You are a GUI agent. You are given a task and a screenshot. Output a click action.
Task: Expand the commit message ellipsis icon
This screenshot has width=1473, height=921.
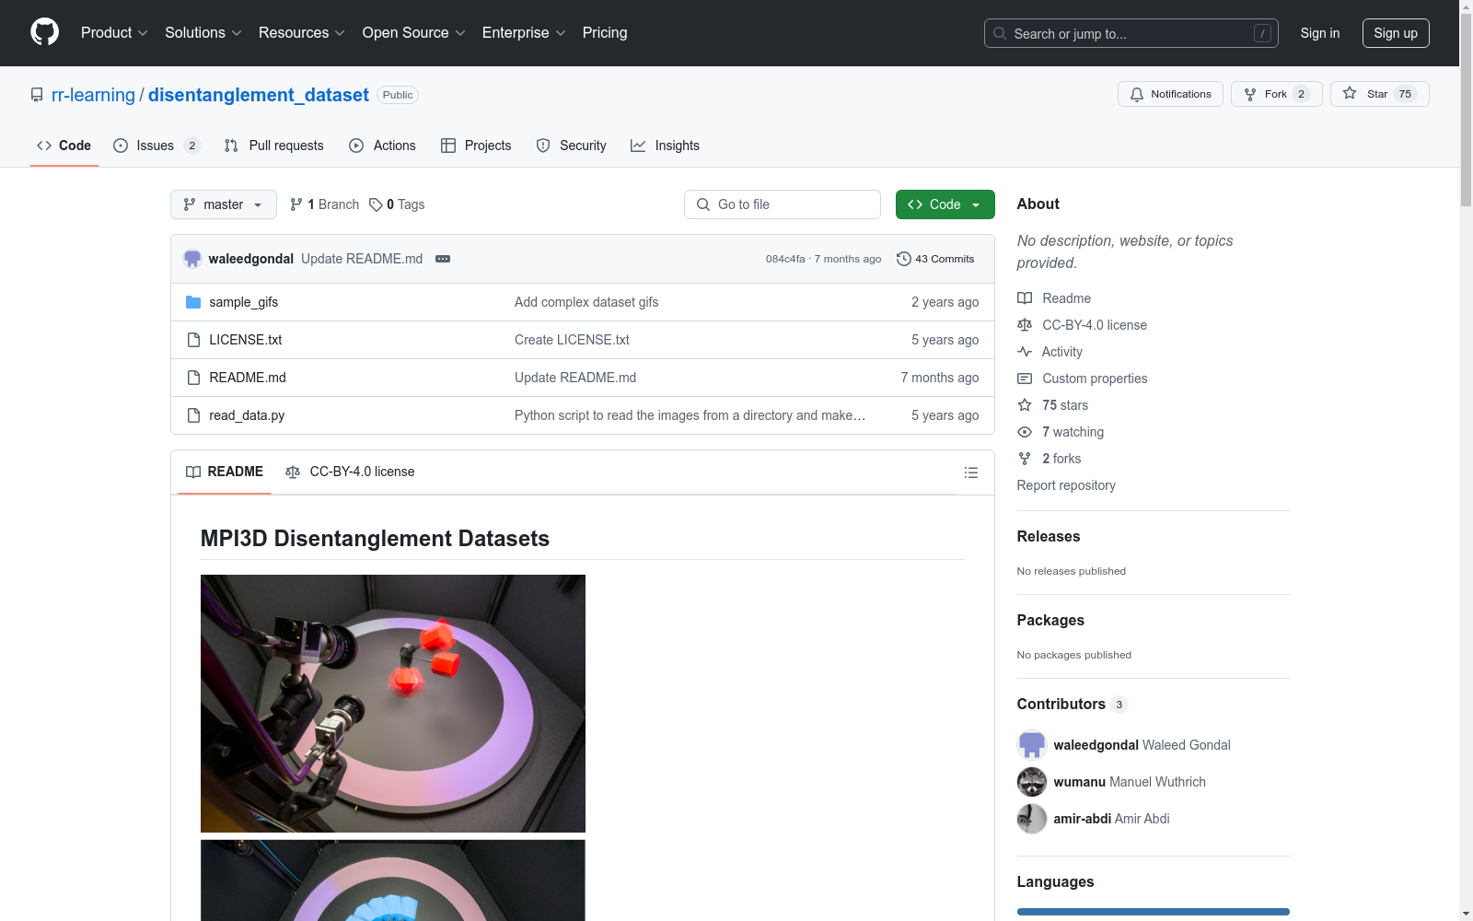tap(443, 259)
